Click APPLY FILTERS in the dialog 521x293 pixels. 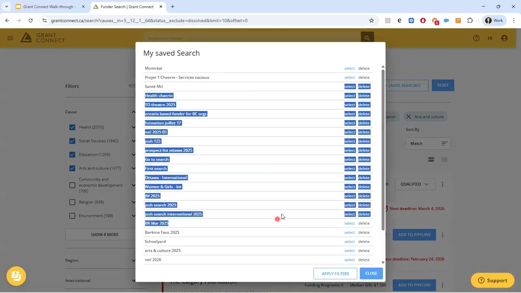335,273
